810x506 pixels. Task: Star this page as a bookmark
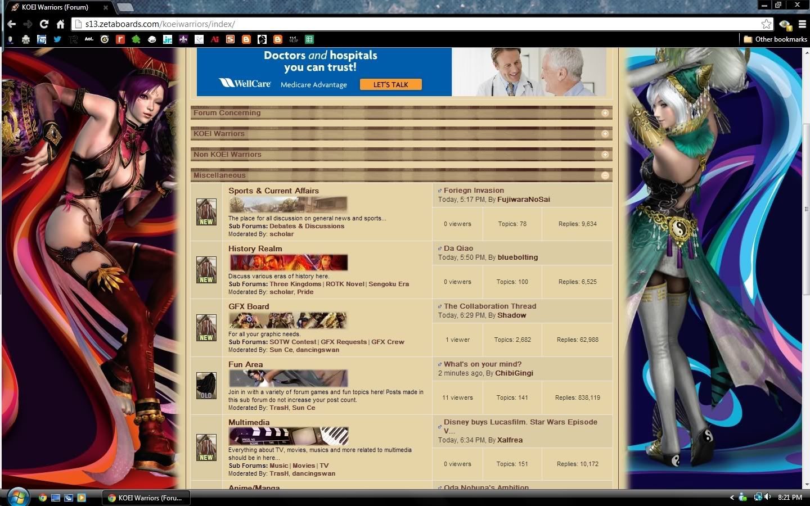[766, 24]
